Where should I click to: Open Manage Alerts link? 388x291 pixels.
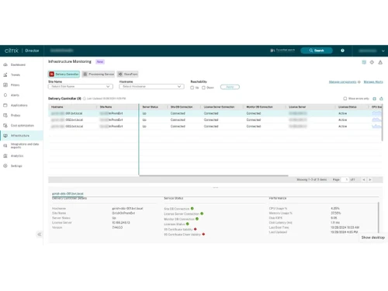coord(373,82)
